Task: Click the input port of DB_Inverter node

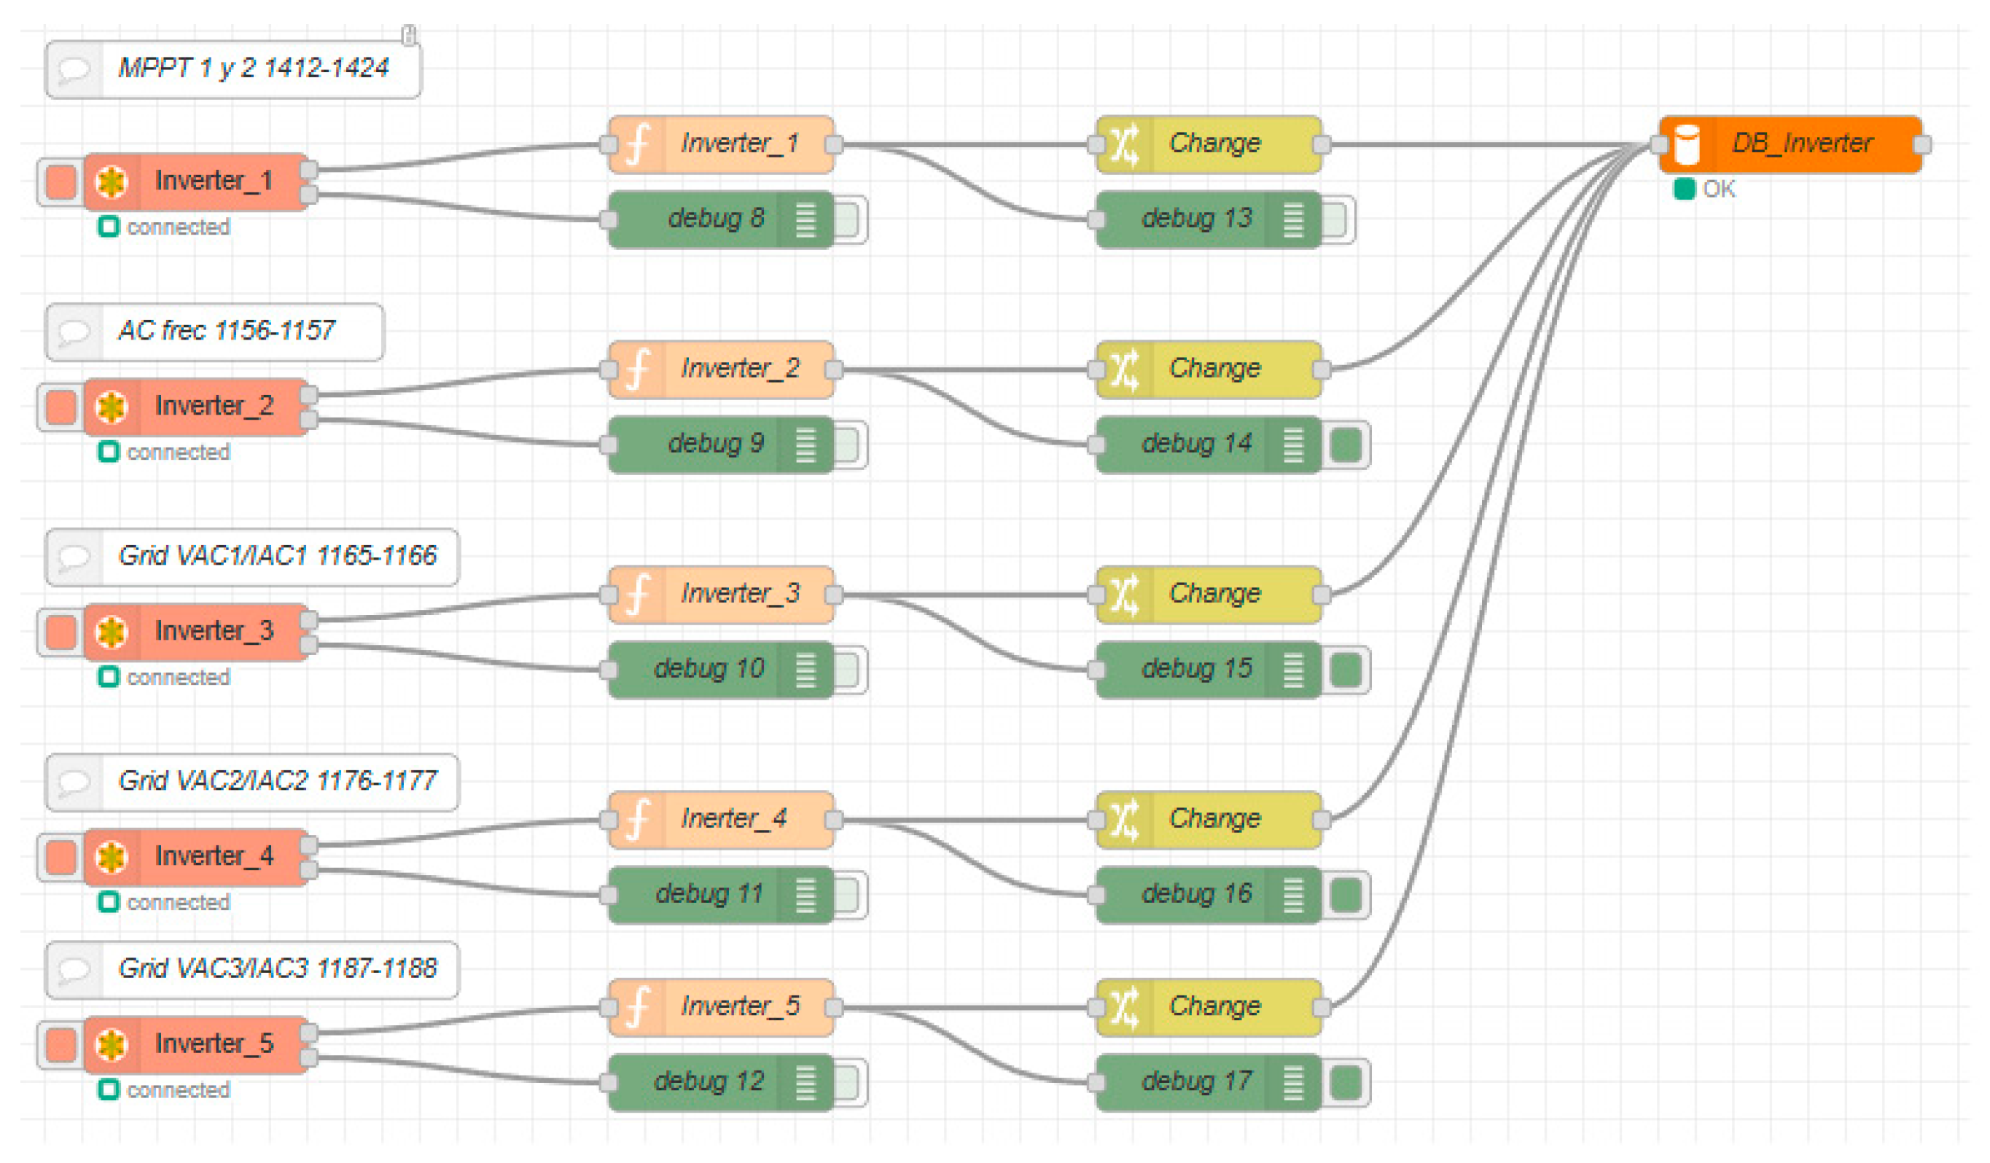Action: coord(1658,144)
